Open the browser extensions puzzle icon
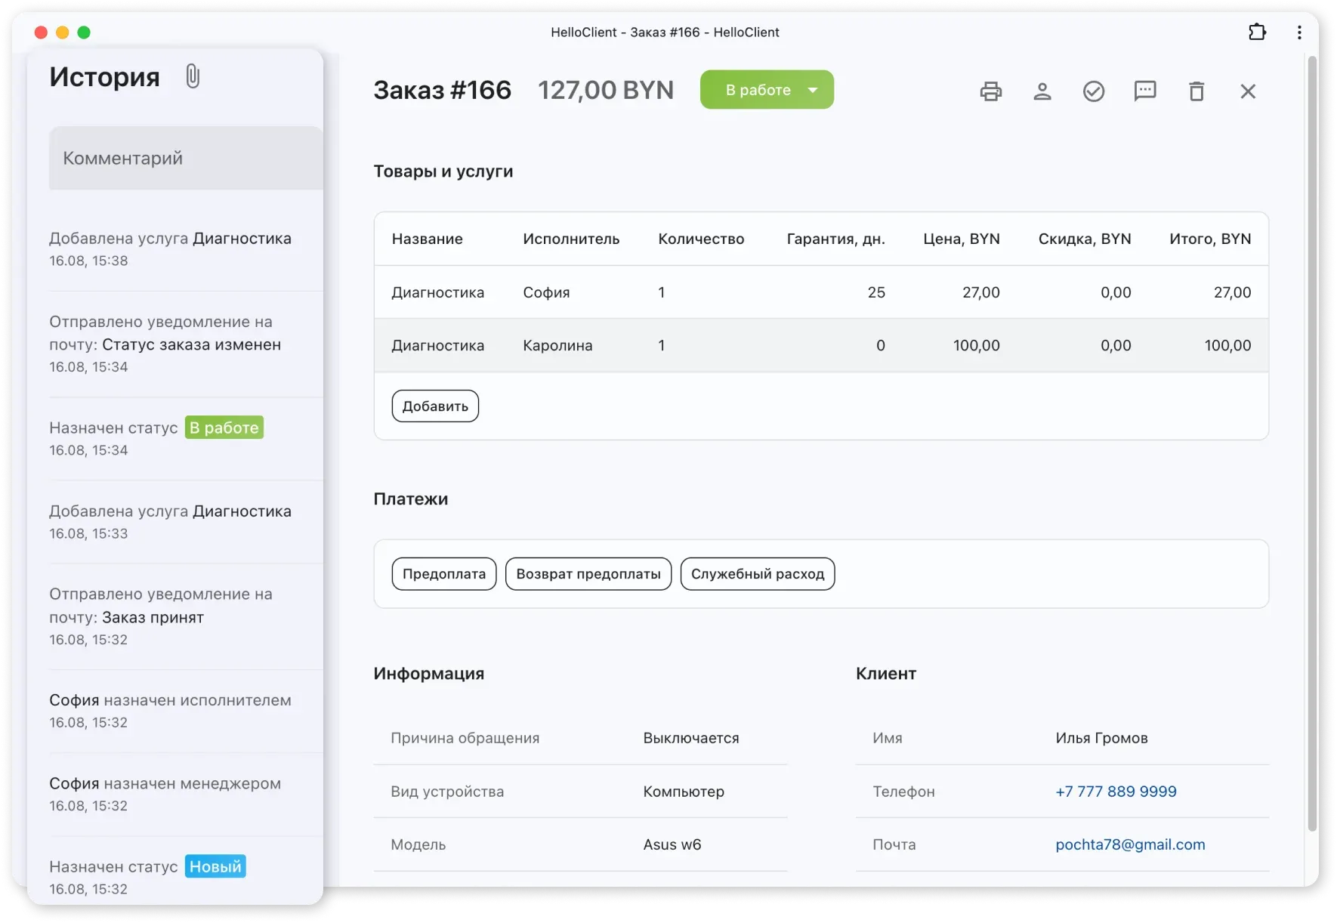The height and width of the screenshot is (923, 1337). [x=1257, y=32]
